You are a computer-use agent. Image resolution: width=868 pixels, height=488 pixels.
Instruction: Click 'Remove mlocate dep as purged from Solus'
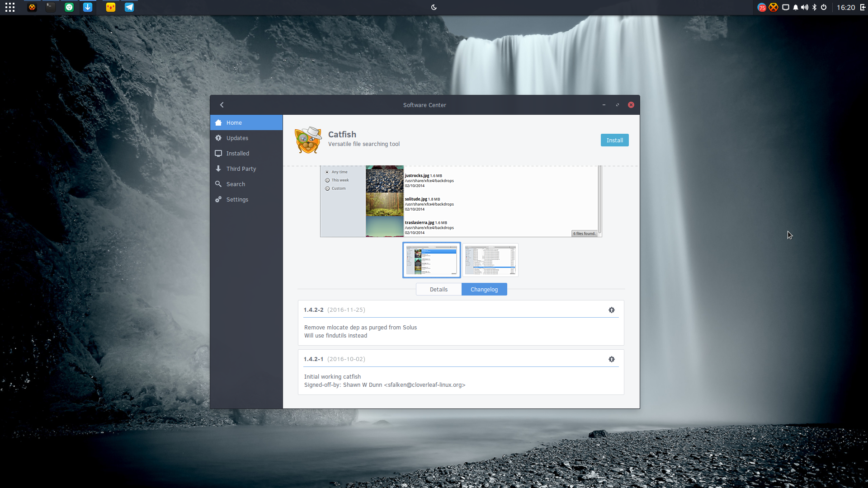tap(360, 328)
